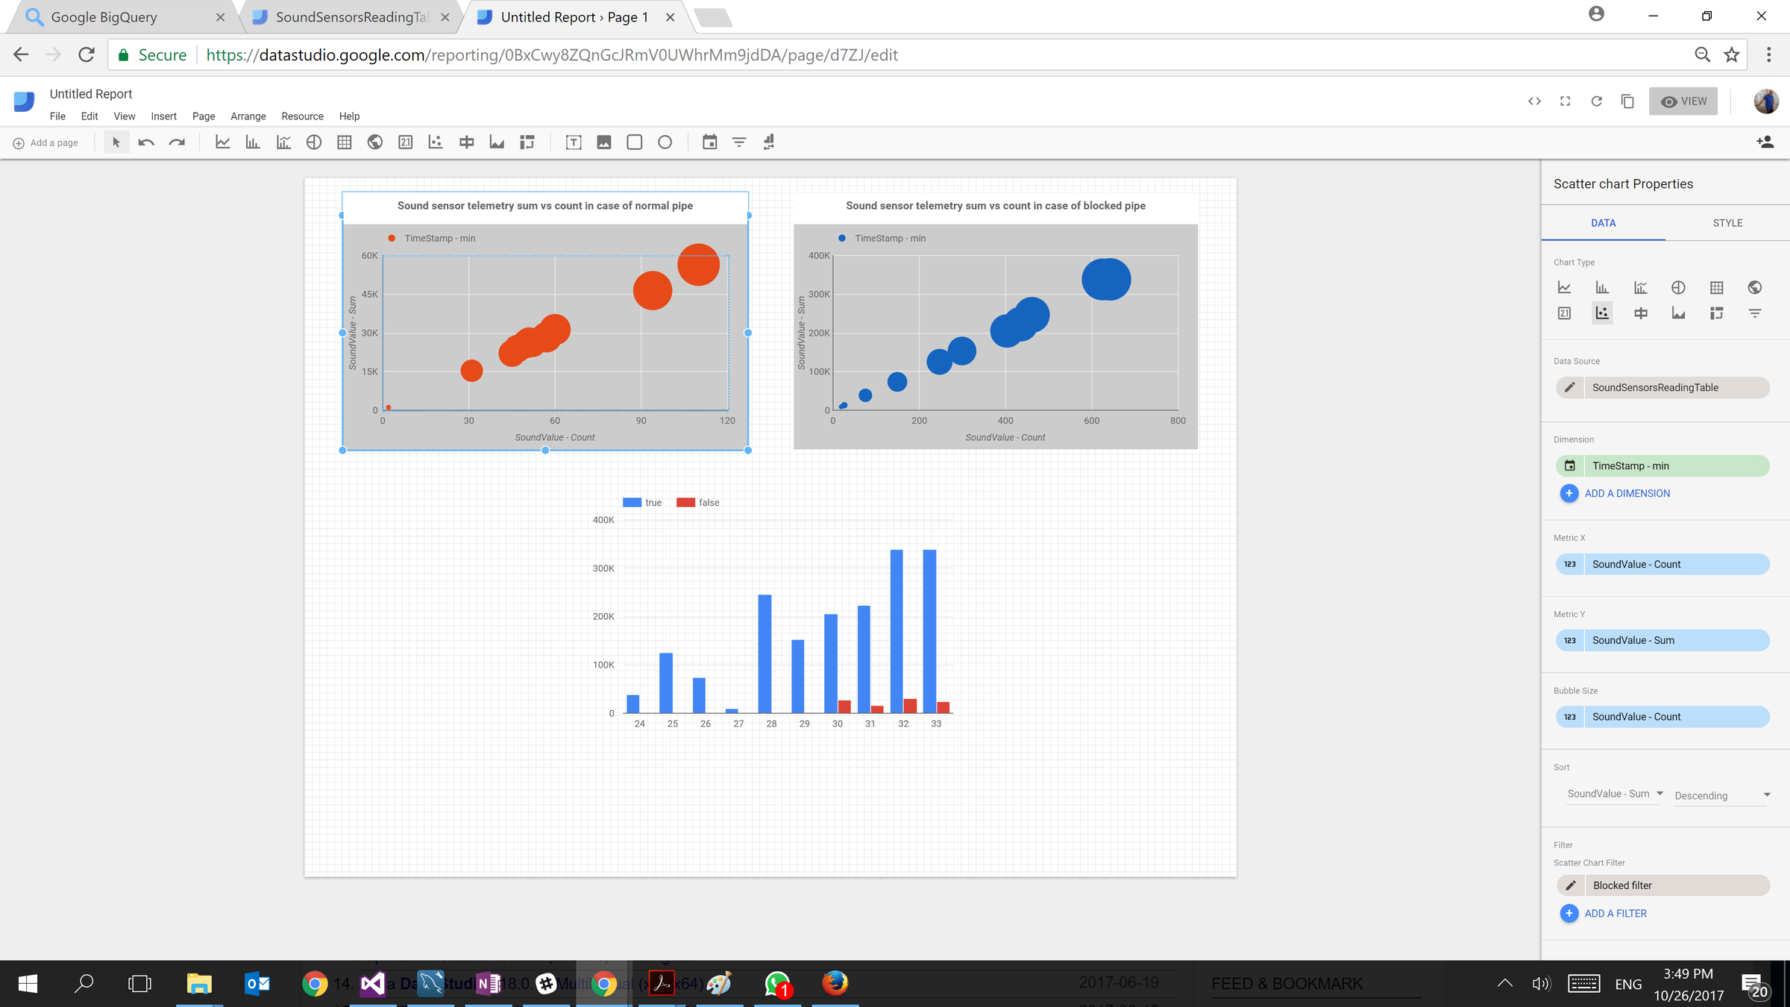Click the Untitled Report title

[91, 94]
